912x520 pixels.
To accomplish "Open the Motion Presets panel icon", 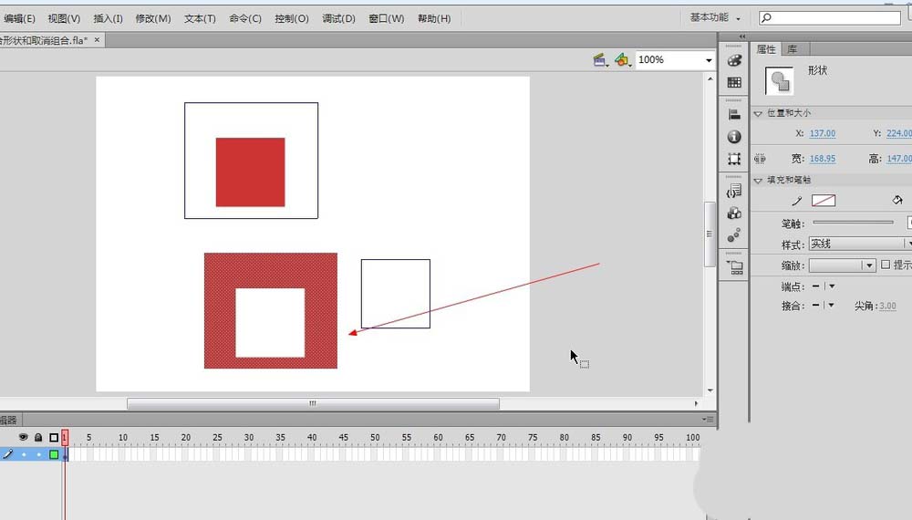I will click(x=734, y=234).
